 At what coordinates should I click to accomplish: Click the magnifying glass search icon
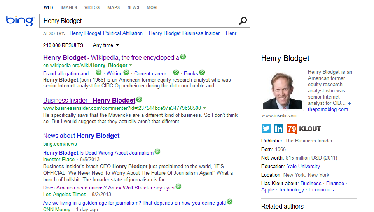(x=243, y=21)
